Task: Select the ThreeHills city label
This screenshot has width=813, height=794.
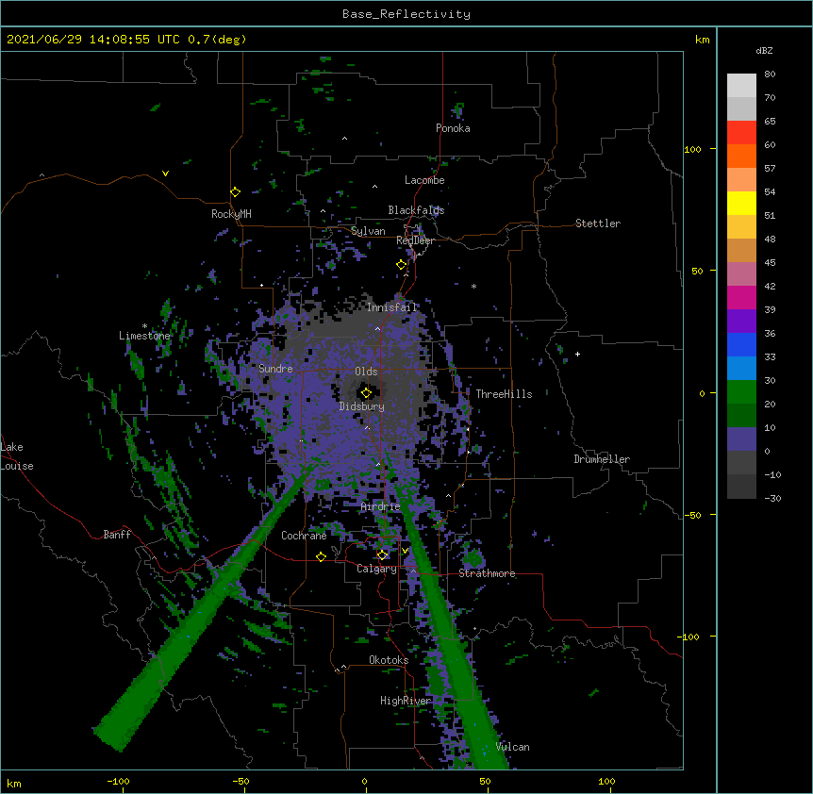Action: coord(504,394)
